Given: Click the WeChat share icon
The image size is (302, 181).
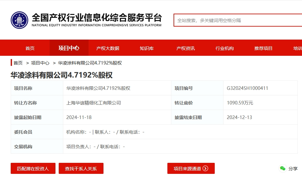Looking at the screenshot, I should (283, 168).
